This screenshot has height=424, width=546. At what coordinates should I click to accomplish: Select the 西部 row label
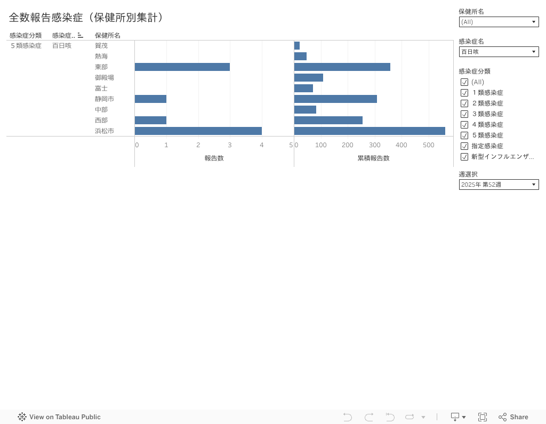click(x=101, y=120)
